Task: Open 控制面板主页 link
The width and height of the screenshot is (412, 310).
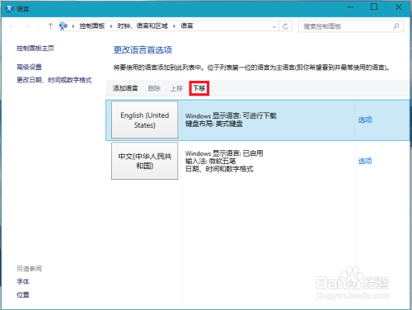Action: tap(35, 49)
